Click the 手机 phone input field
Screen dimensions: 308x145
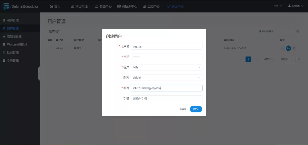[167, 99]
